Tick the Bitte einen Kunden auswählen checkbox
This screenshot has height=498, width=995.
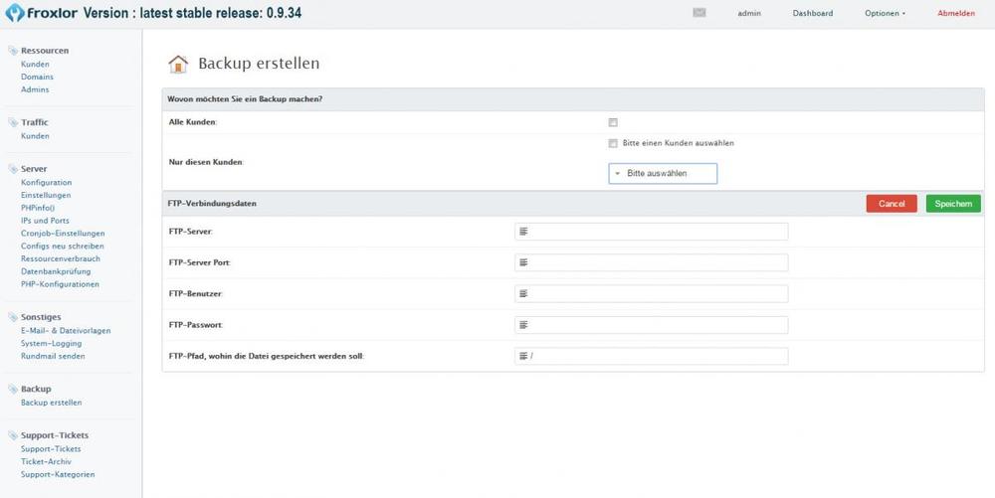click(613, 143)
